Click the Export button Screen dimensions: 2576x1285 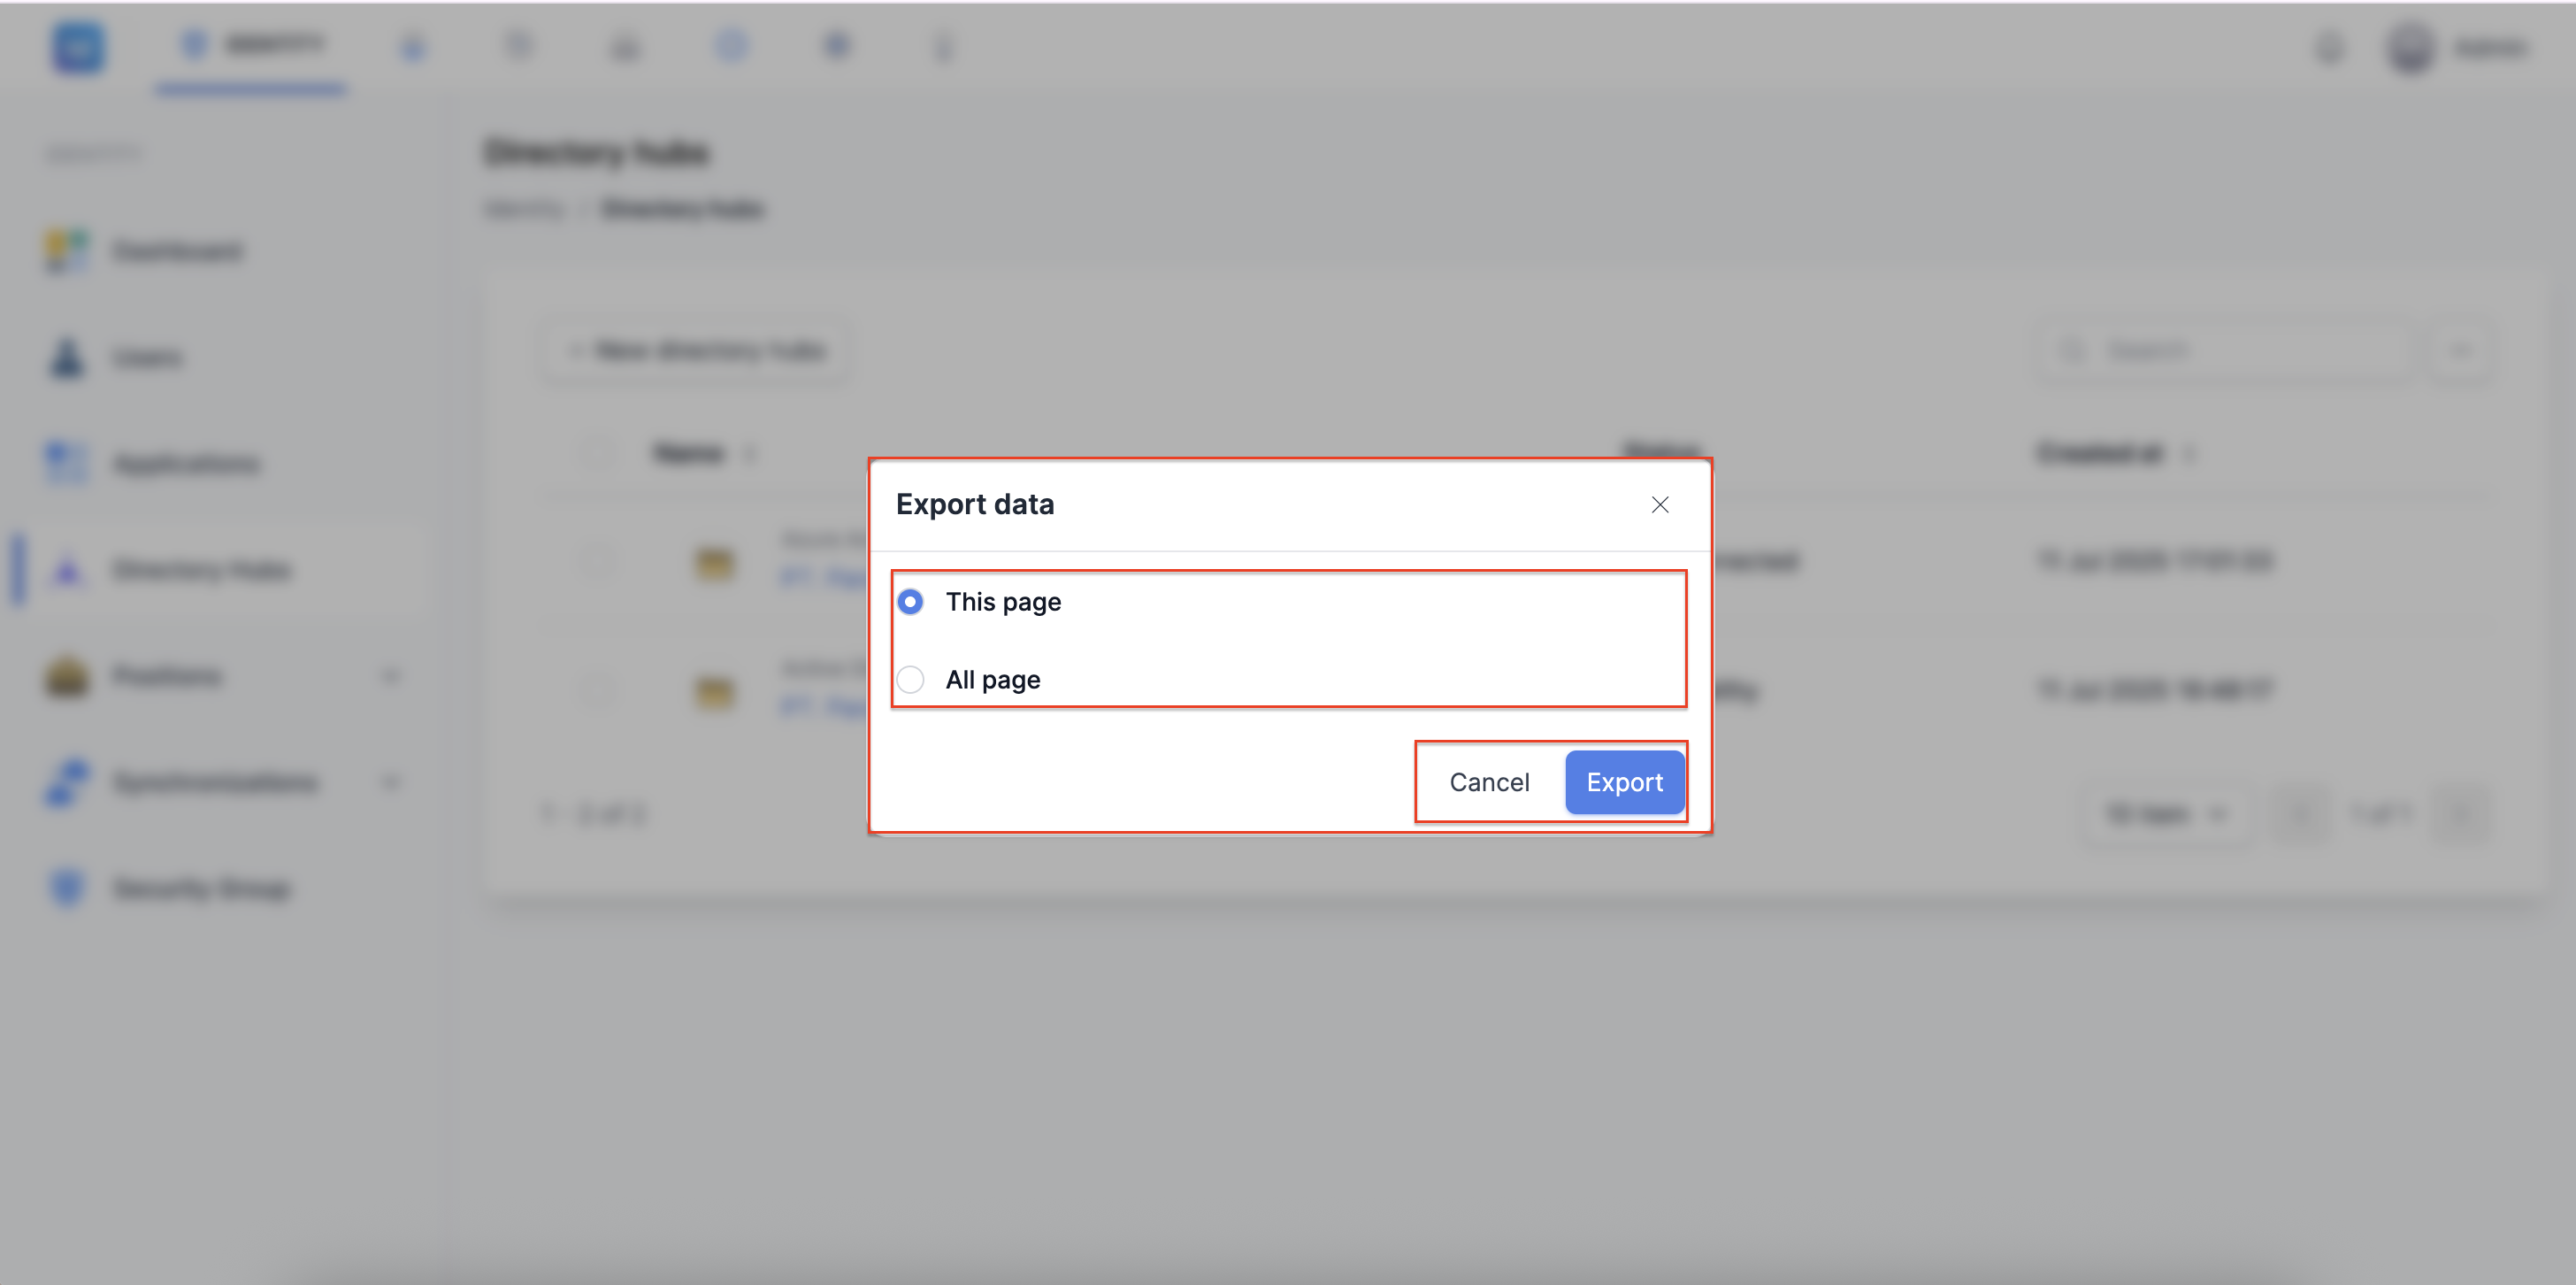tap(1624, 781)
